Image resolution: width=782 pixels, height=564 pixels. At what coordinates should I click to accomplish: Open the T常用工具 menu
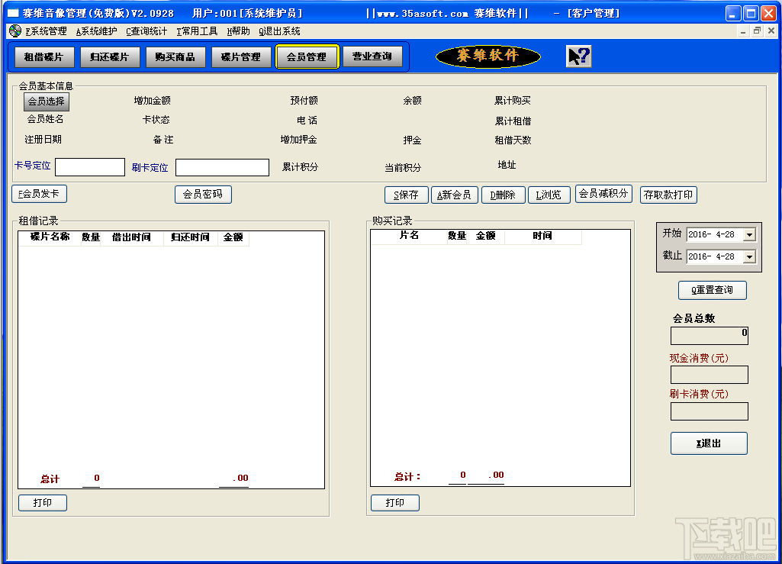(197, 31)
